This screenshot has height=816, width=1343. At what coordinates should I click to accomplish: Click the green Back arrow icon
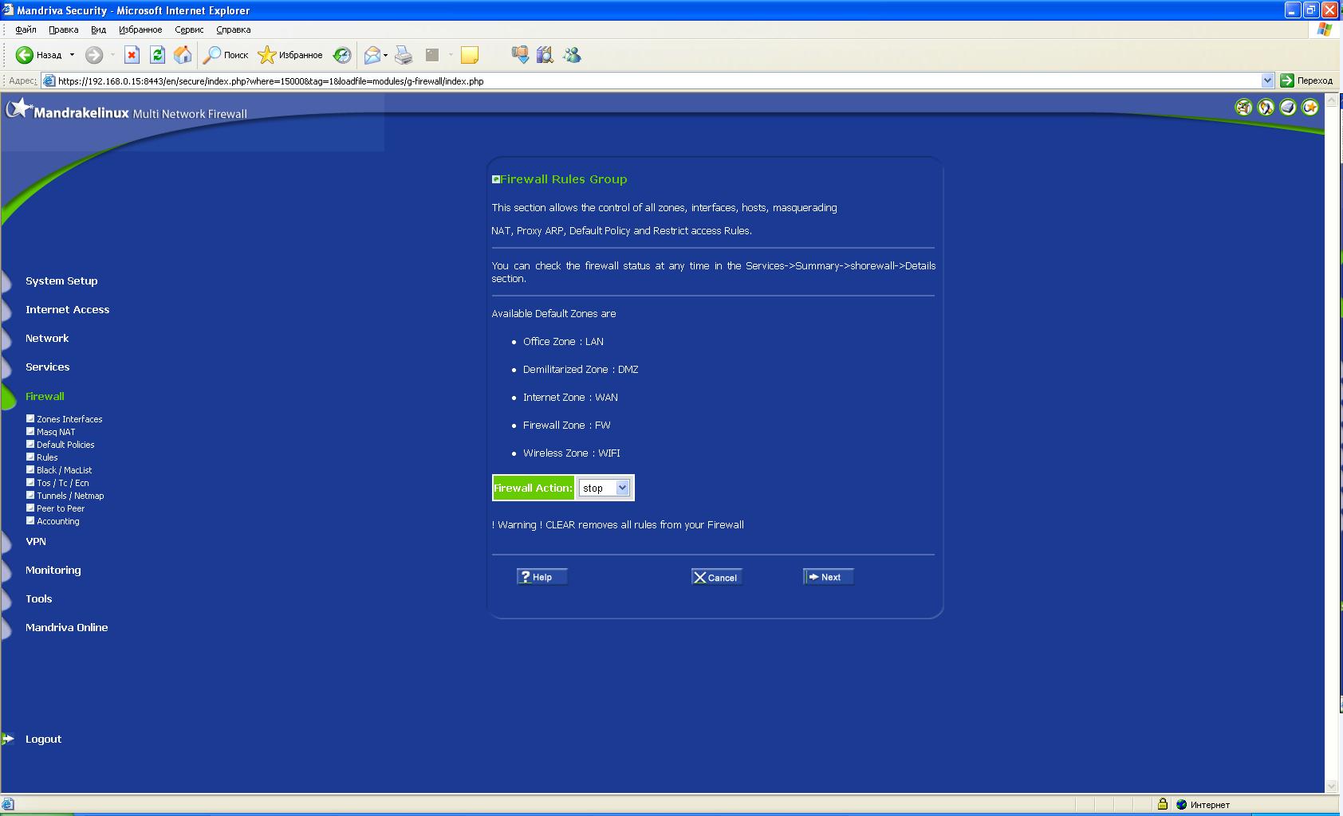click(x=25, y=55)
